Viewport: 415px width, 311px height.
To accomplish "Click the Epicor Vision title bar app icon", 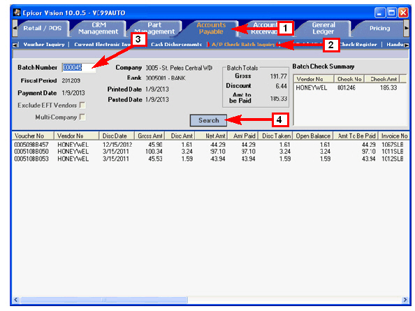I will pyautogui.click(x=17, y=13).
